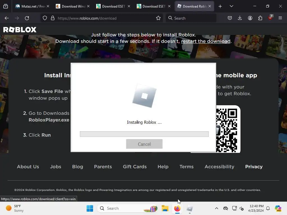Go back with the browser back arrow

[x=7, y=18]
